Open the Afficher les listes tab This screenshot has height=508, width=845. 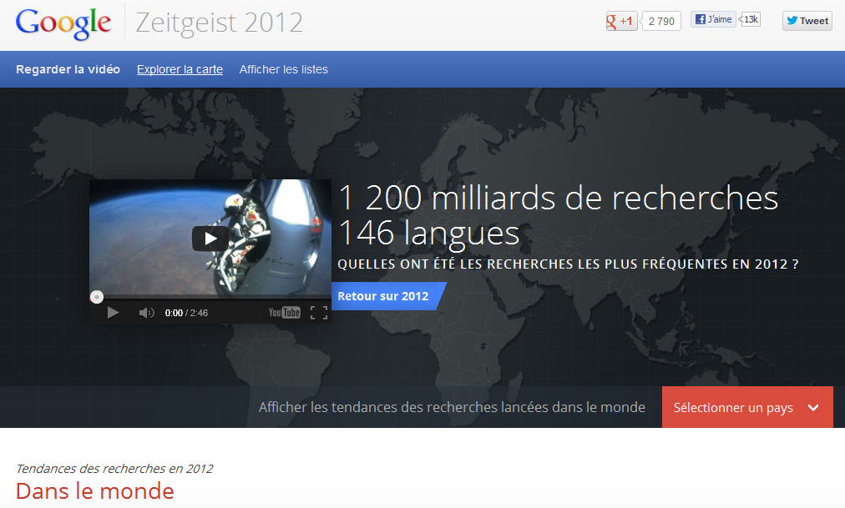click(283, 69)
